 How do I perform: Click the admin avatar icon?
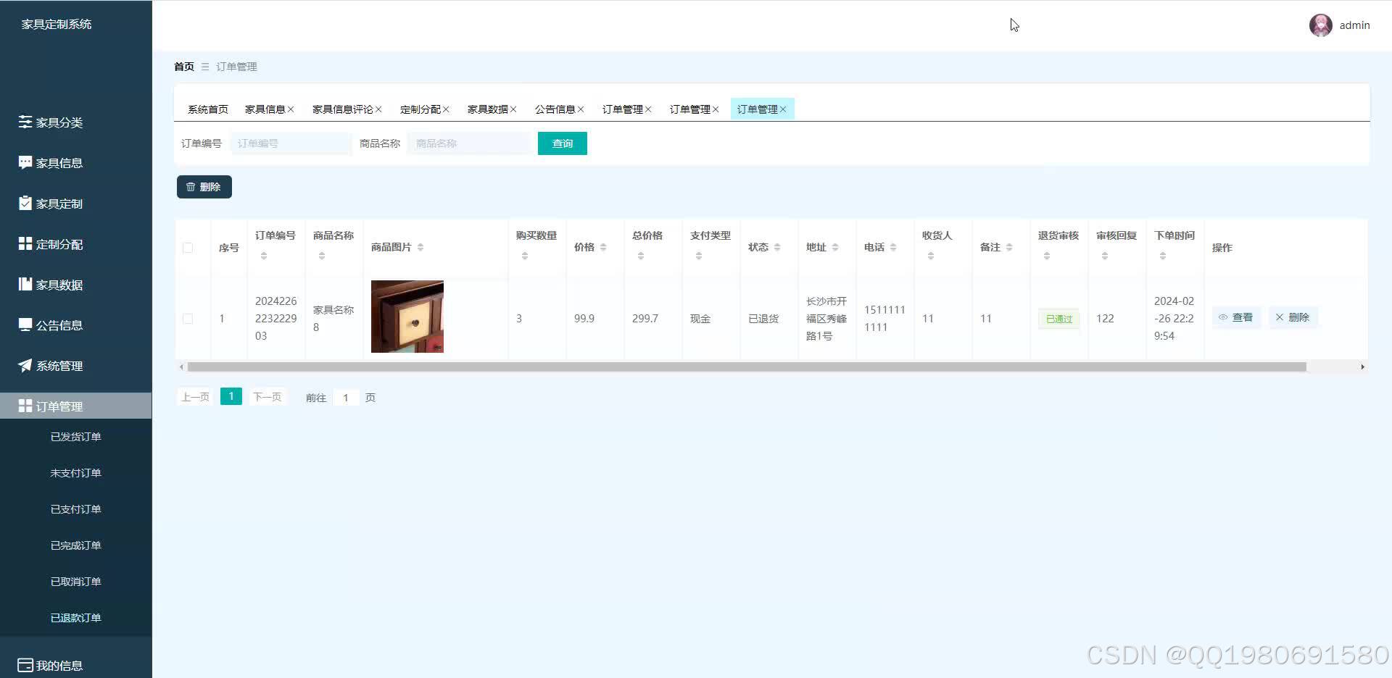1320,25
